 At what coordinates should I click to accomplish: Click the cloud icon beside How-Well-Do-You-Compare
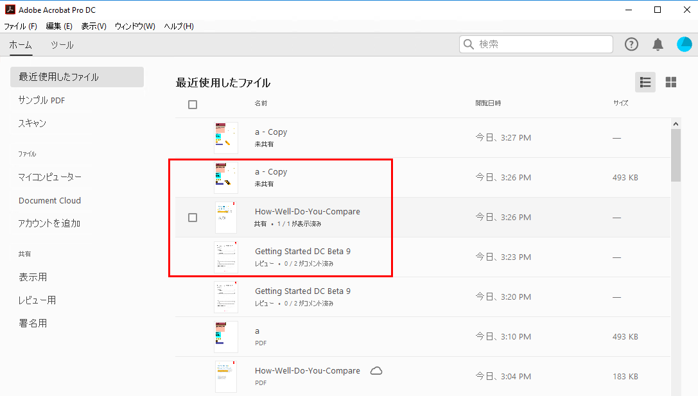pos(376,370)
